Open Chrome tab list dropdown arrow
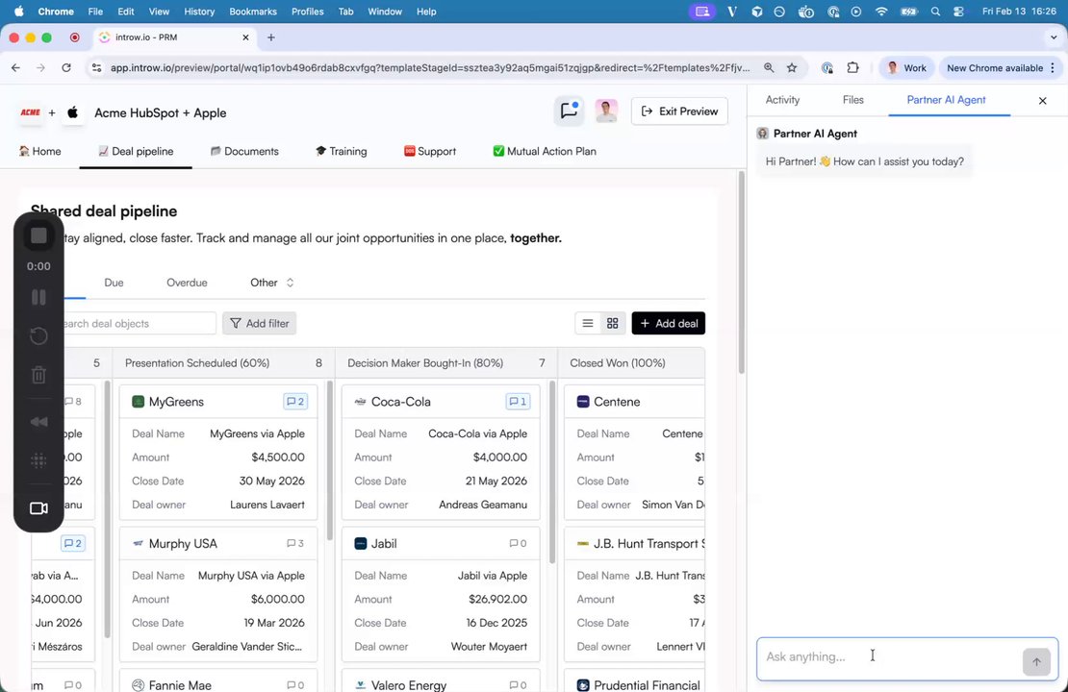Image resolution: width=1068 pixels, height=692 pixels. 1053,37
